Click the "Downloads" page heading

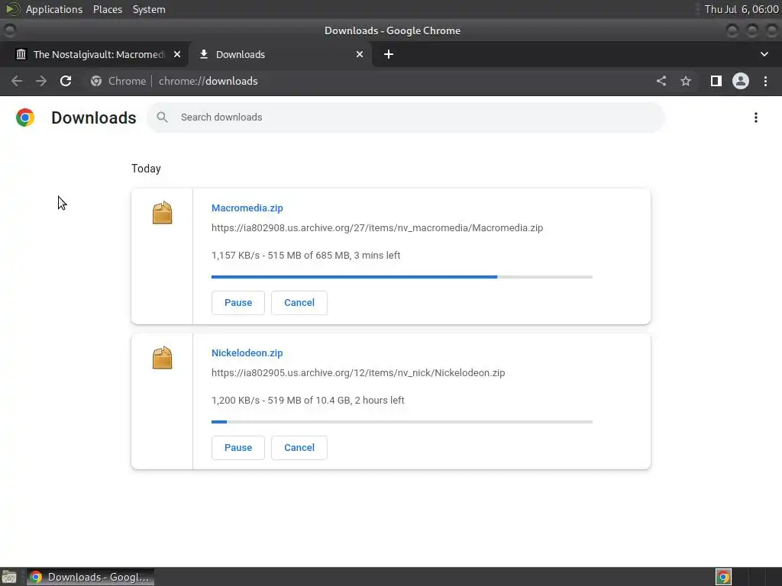click(x=94, y=118)
